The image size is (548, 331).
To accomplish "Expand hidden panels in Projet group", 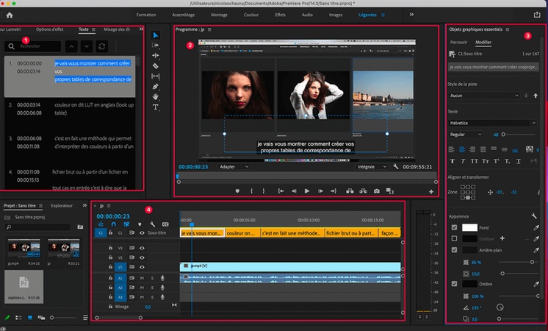I will 84,205.
